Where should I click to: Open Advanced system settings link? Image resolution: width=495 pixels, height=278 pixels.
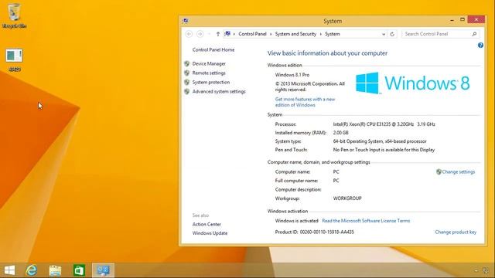219,91
